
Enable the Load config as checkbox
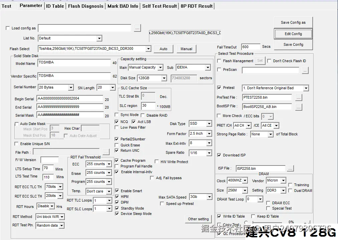click(x=8, y=28)
